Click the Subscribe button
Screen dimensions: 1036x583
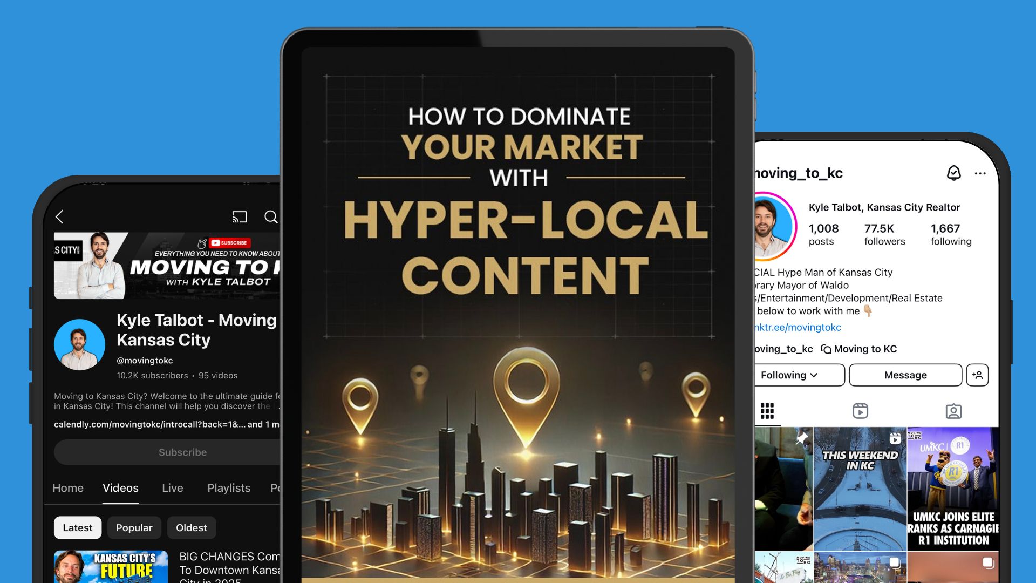point(182,452)
